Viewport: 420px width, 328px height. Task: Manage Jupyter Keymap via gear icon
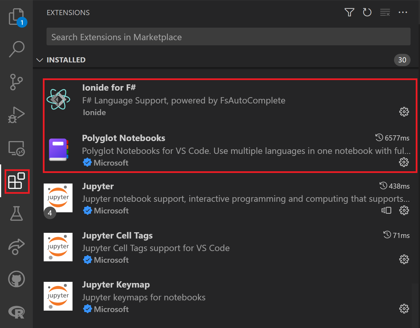[x=404, y=309]
